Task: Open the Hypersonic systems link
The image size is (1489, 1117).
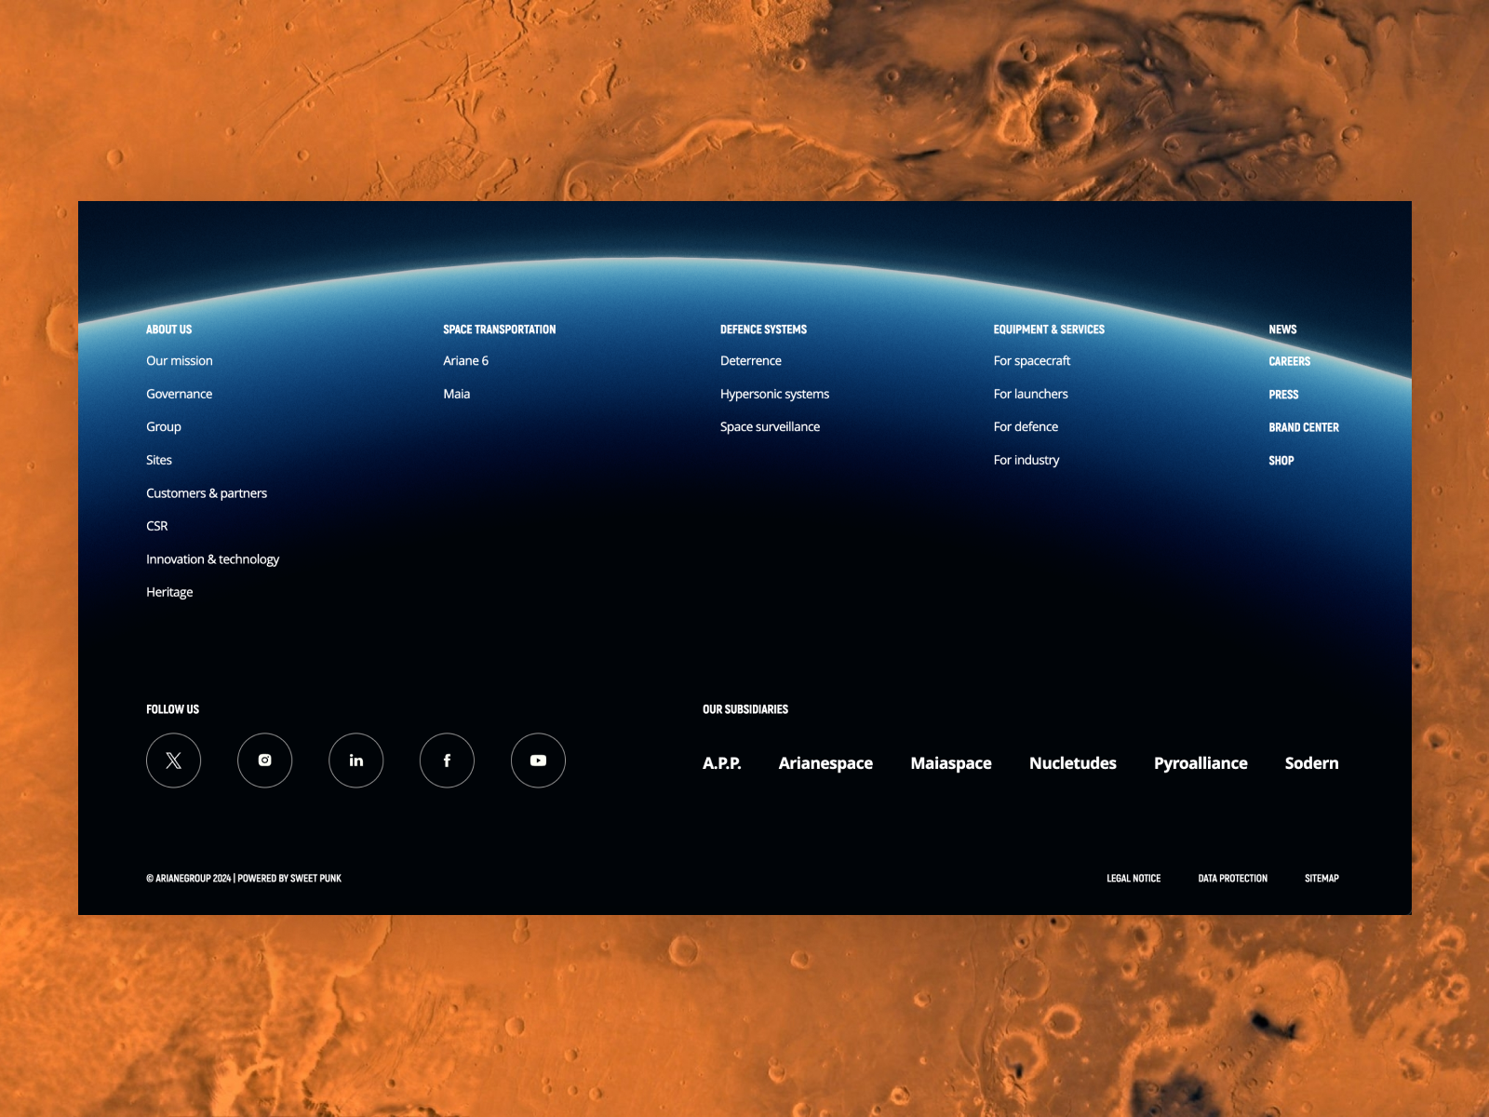Action: (774, 394)
